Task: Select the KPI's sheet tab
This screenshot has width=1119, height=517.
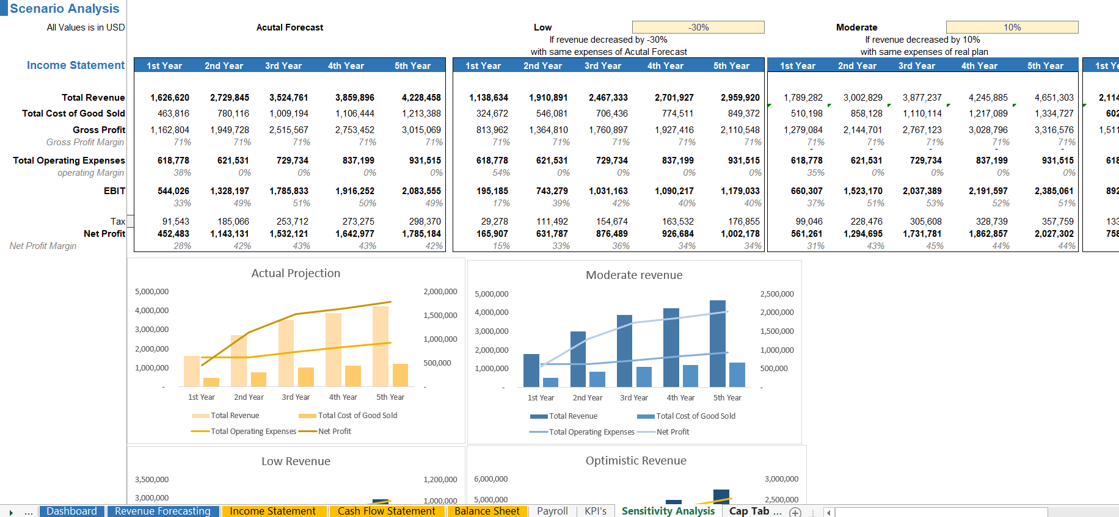Action: [595, 512]
